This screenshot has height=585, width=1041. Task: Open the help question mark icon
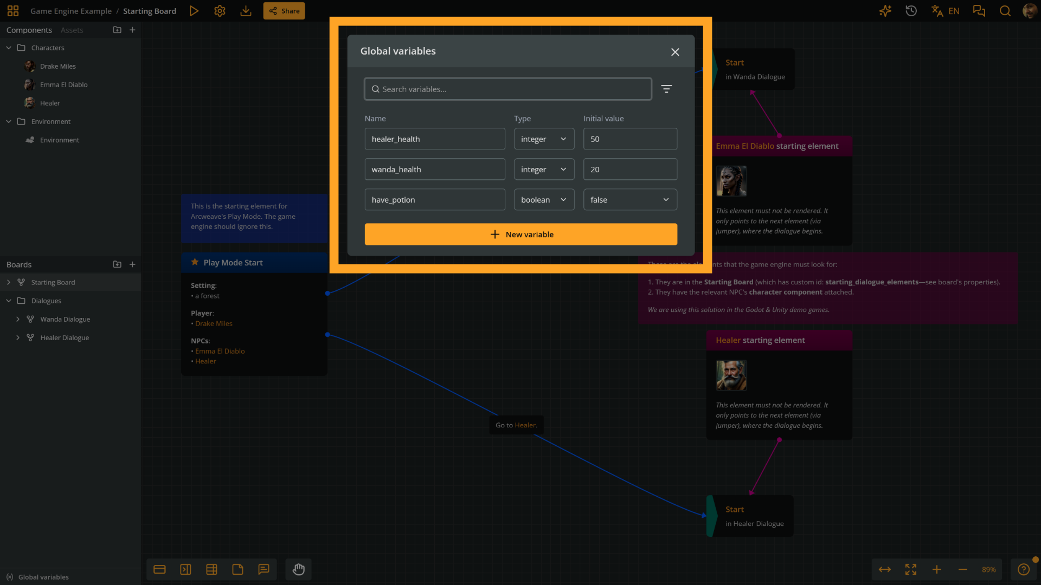point(1024,569)
